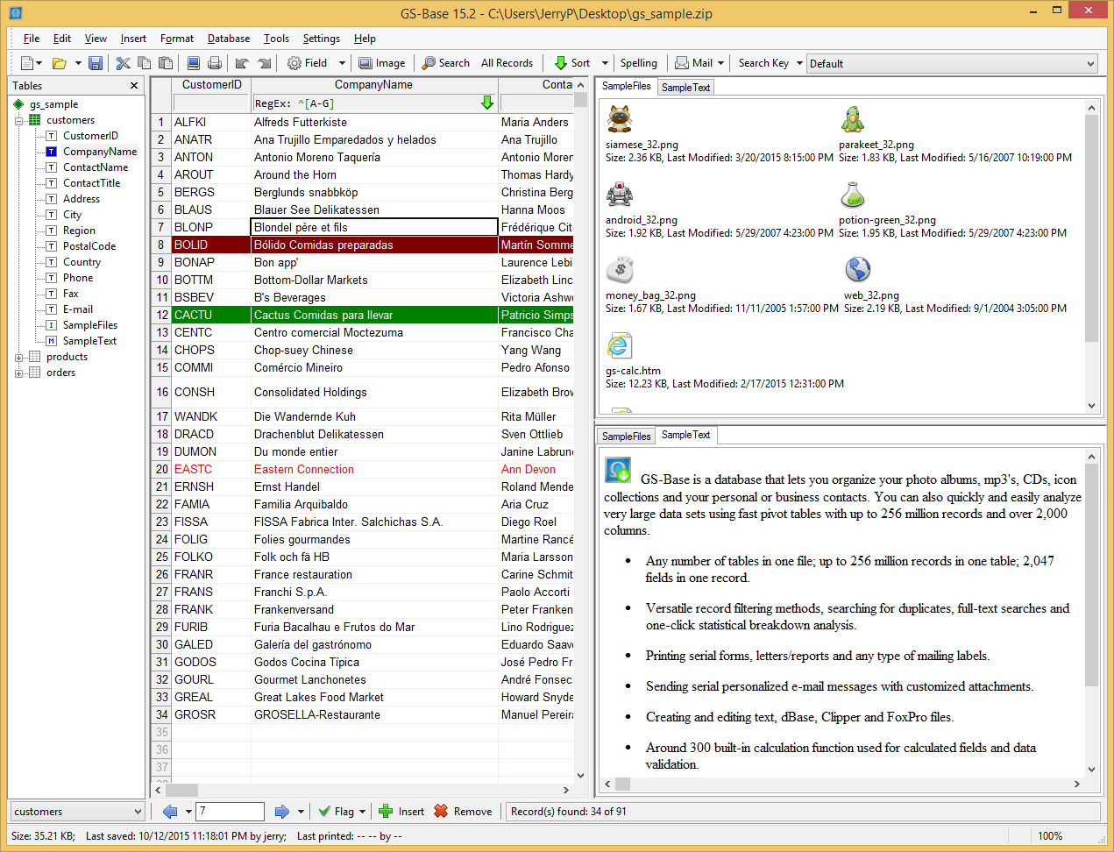The height and width of the screenshot is (852, 1114).
Task: Click the print preview monitor icon
Action: point(194,63)
